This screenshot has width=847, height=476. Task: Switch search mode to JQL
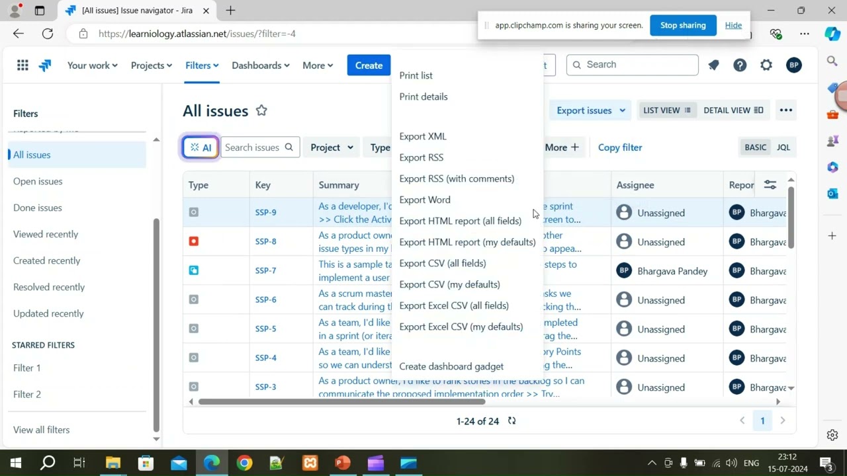click(783, 147)
